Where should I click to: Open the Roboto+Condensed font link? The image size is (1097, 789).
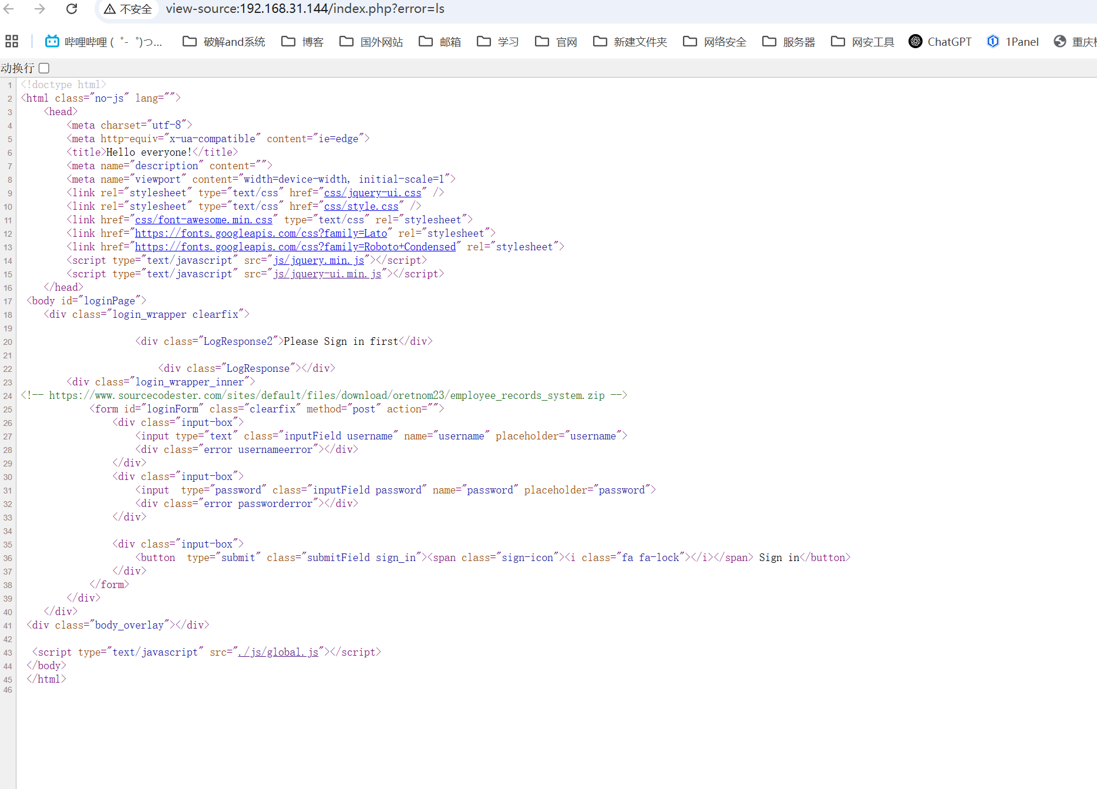point(295,247)
